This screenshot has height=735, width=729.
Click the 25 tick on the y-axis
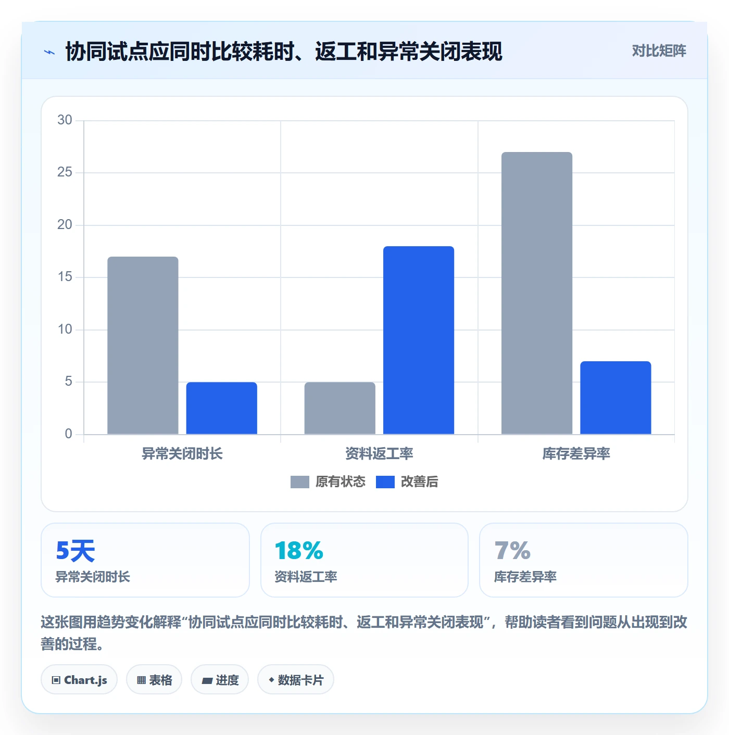(x=65, y=172)
